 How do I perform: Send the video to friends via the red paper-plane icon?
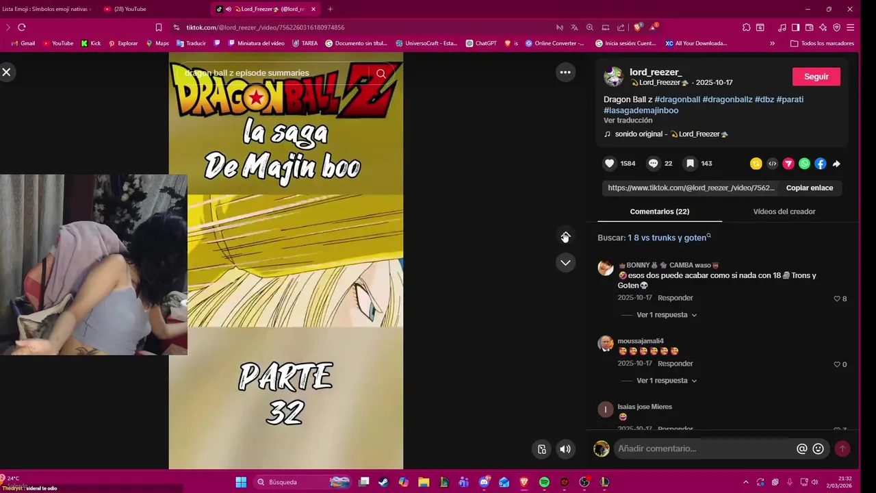pos(788,164)
